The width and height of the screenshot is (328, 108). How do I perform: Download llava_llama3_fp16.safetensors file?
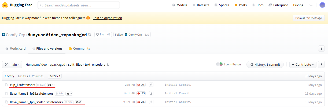click(151, 94)
